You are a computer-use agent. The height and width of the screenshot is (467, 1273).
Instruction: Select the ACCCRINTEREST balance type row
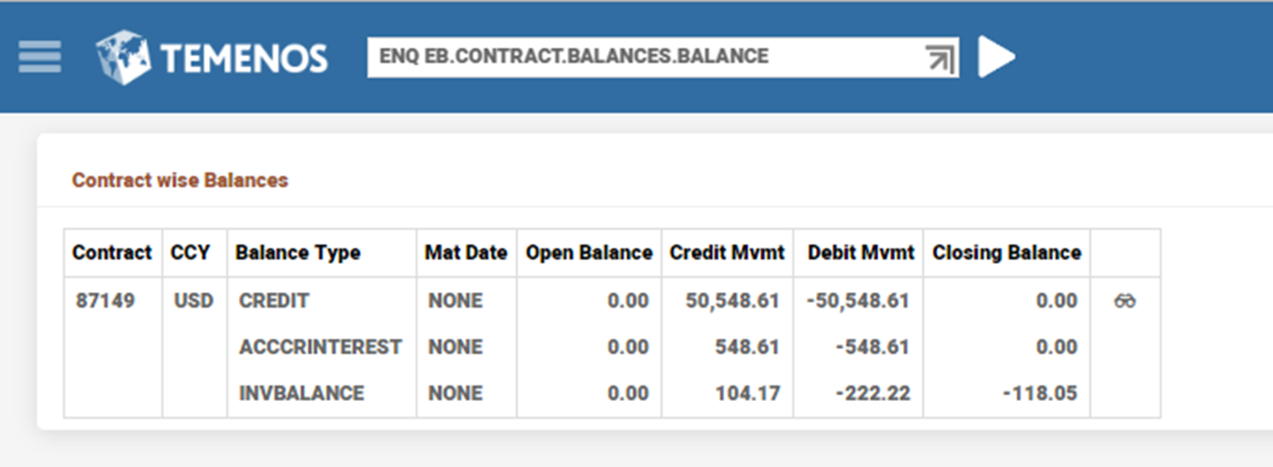(321, 347)
